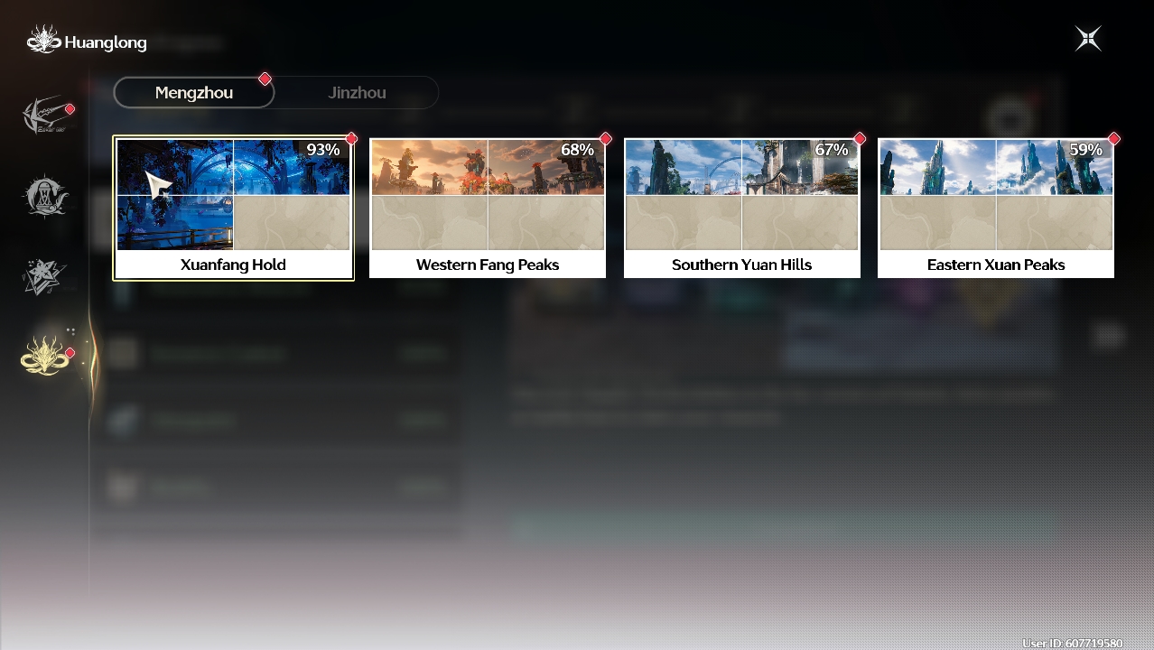Open the first region emblem in the sidebar

[x=45, y=116]
